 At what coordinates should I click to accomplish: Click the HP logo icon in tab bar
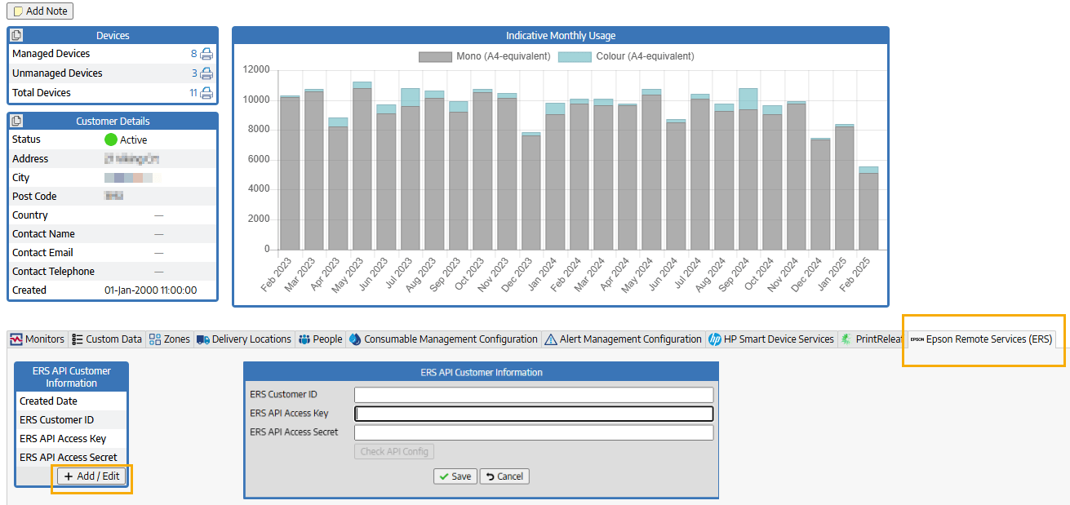(x=715, y=339)
